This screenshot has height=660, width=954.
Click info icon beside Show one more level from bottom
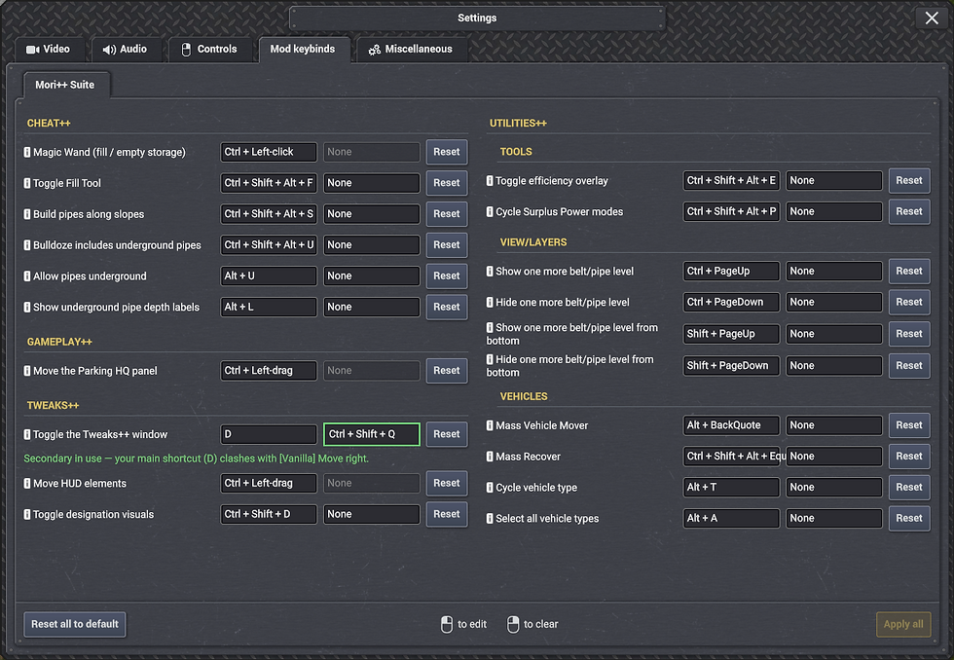(490, 327)
